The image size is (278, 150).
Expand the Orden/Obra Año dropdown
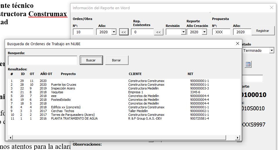[113, 32]
